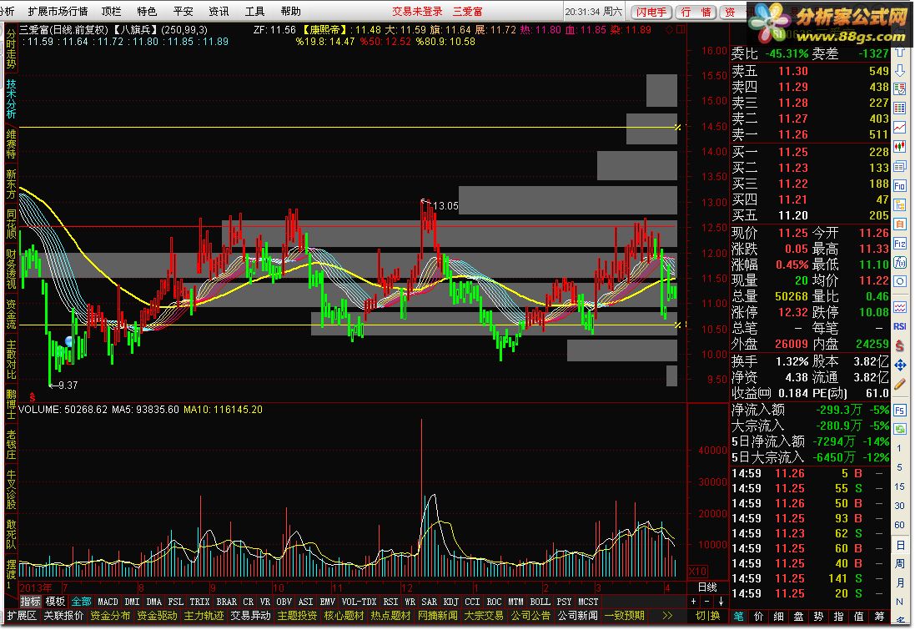The height and width of the screenshot is (630, 915).
Task: Open the 资讯 menu
Action: tap(219, 11)
